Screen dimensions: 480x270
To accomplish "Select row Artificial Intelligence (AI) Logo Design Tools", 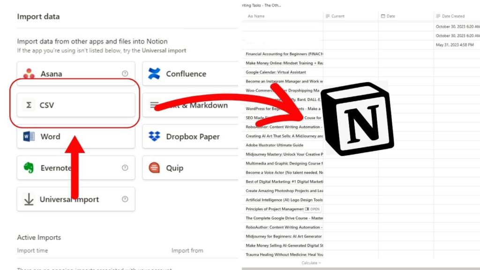I will pos(284,200).
